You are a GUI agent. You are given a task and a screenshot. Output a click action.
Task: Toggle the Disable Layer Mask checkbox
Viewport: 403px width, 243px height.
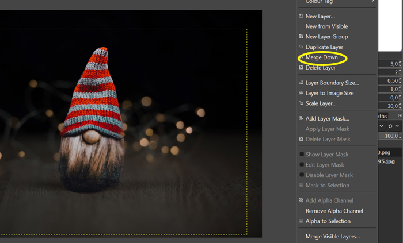pyautogui.click(x=301, y=175)
